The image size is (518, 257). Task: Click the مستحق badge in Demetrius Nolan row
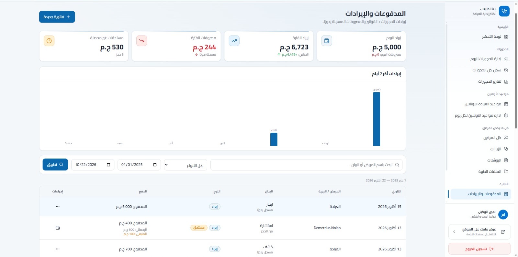[x=199, y=228]
